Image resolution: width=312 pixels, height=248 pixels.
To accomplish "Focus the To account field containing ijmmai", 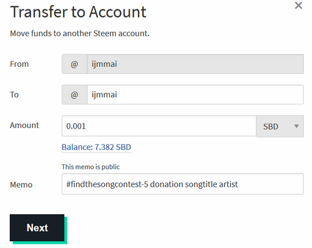I will pos(195,94).
